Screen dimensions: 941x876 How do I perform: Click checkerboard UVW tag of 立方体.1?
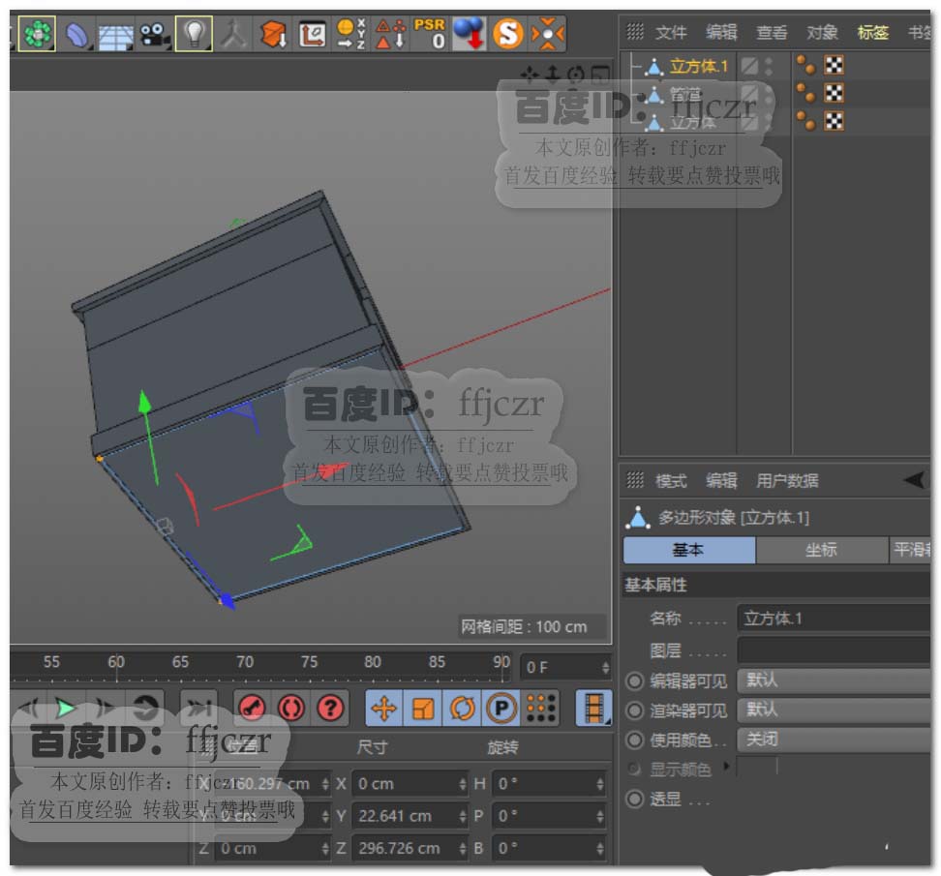click(x=835, y=65)
